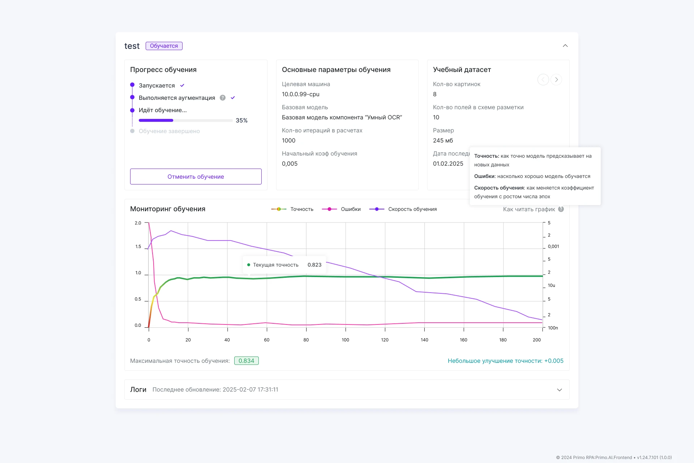Toggle the Точность legend series
The height and width of the screenshot is (463, 694).
(x=292, y=209)
